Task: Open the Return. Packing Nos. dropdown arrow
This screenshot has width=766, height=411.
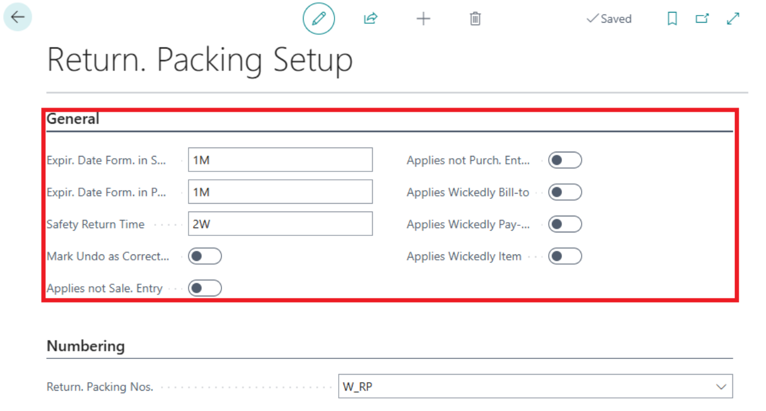Action: (x=721, y=387)
